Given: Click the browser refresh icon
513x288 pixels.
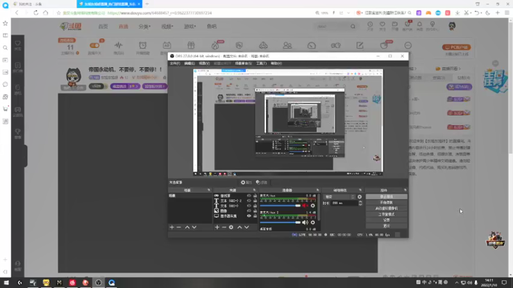Looking at the screenshot, I should (36, 13).
